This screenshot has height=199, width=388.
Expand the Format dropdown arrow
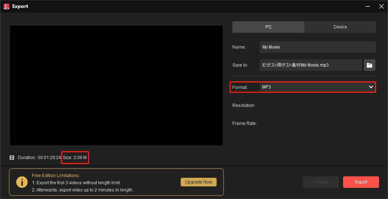[x=371, y=87]
